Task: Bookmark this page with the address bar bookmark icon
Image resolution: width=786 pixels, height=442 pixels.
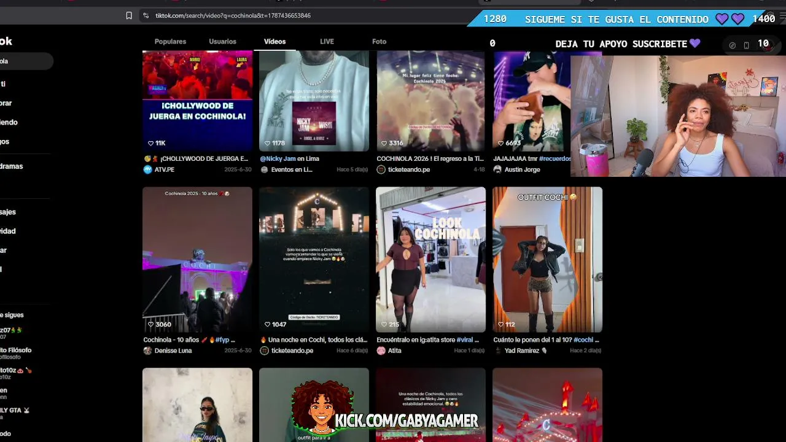Action: pos(129,15)
